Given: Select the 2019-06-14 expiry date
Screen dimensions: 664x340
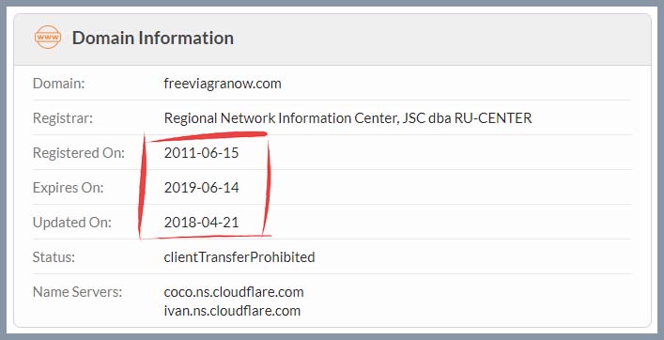Looking at the screenshot, I should click(201, 188).
